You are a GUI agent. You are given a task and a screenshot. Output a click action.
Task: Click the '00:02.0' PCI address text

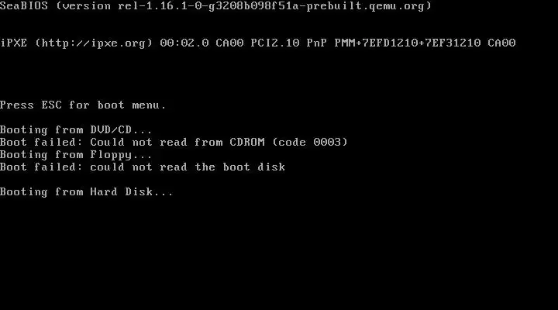[184, 43]
